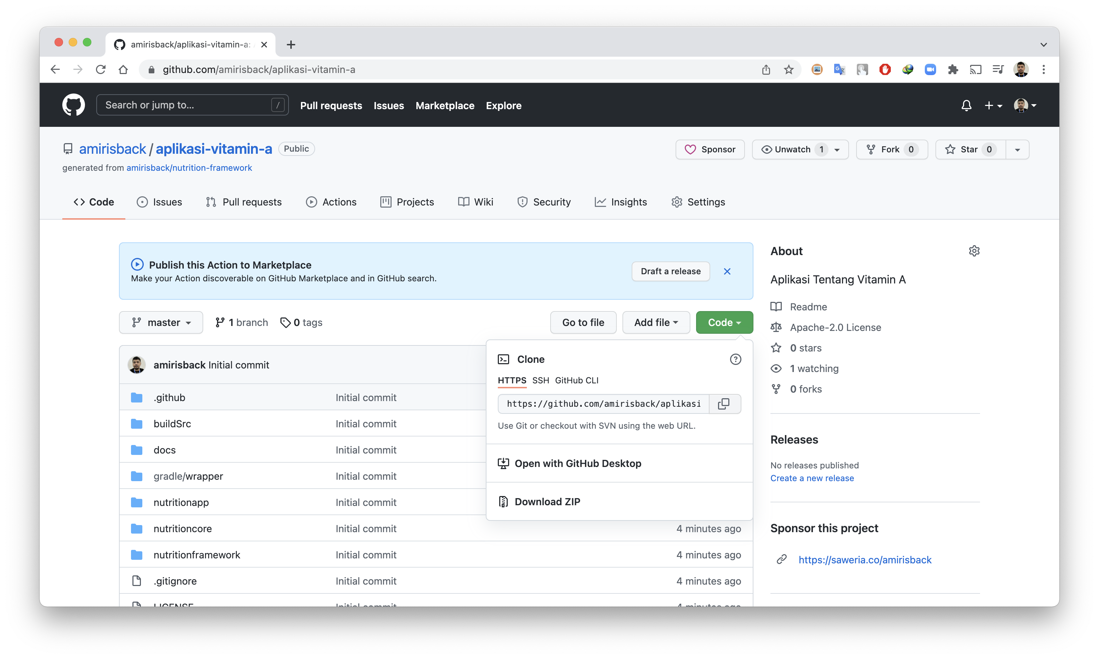The height and width of the screenshot is (659, 1099).
Task: Go to the GitHub home logo
Action: click(x=73, y=105)
